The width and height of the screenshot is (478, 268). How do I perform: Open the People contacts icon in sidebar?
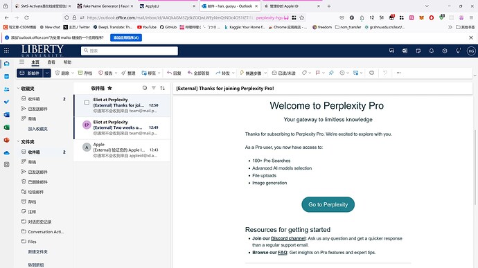[x=6, y=89]
